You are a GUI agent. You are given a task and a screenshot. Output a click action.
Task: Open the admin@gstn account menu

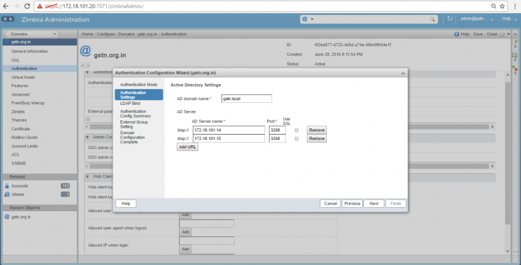point(477,19)
